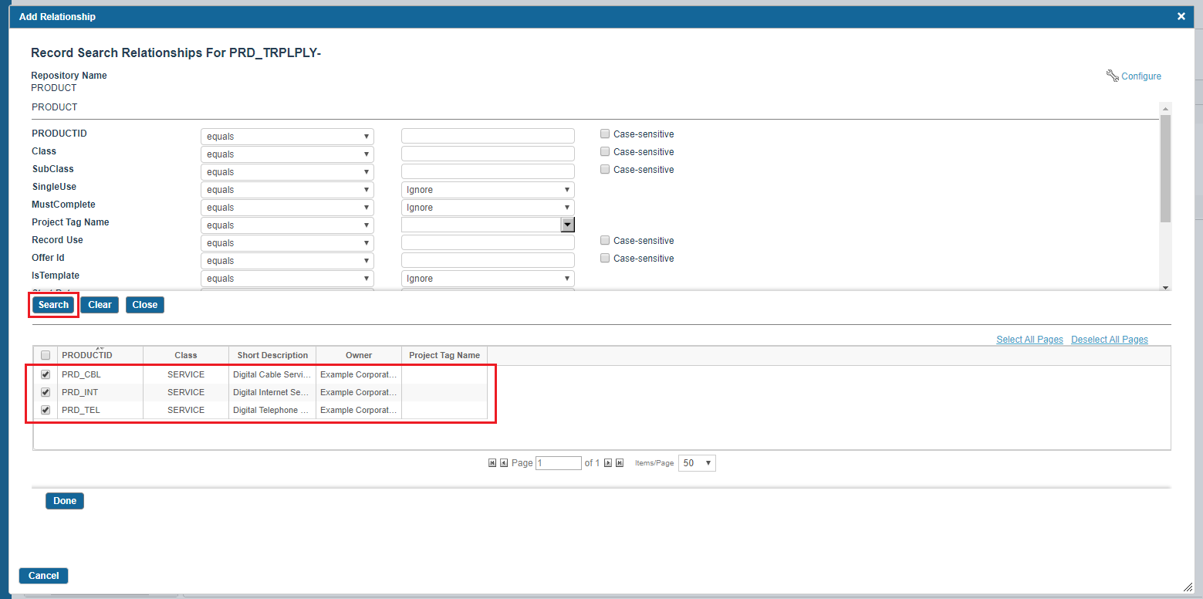This screenshot has height=599, width=1203.
Task: Toggle Case-sensitive for Offer Id
Action: [605, 258]
